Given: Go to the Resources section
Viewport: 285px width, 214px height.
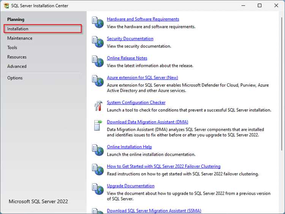Looking at the screenshot, I should coord(17,57).
